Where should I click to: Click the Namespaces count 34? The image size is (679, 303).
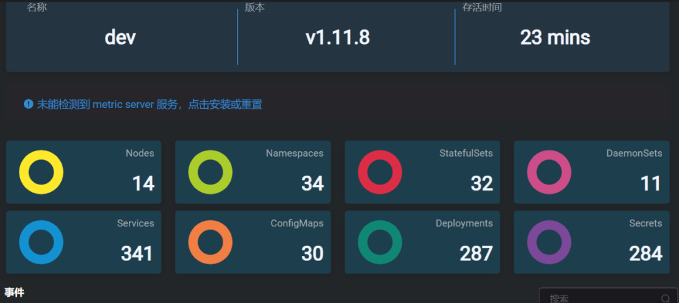(x=312, y=184)
